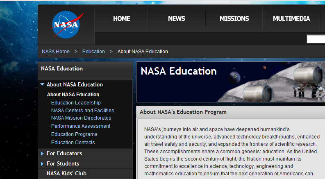Open the Education Contacts link
This screenshot has height=179, width=325.
(73, 143)
